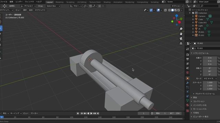Toggle snapping magnet in header
Viewport: 220px width, 123px height.
pyautogui.click(x=90, y=6)
